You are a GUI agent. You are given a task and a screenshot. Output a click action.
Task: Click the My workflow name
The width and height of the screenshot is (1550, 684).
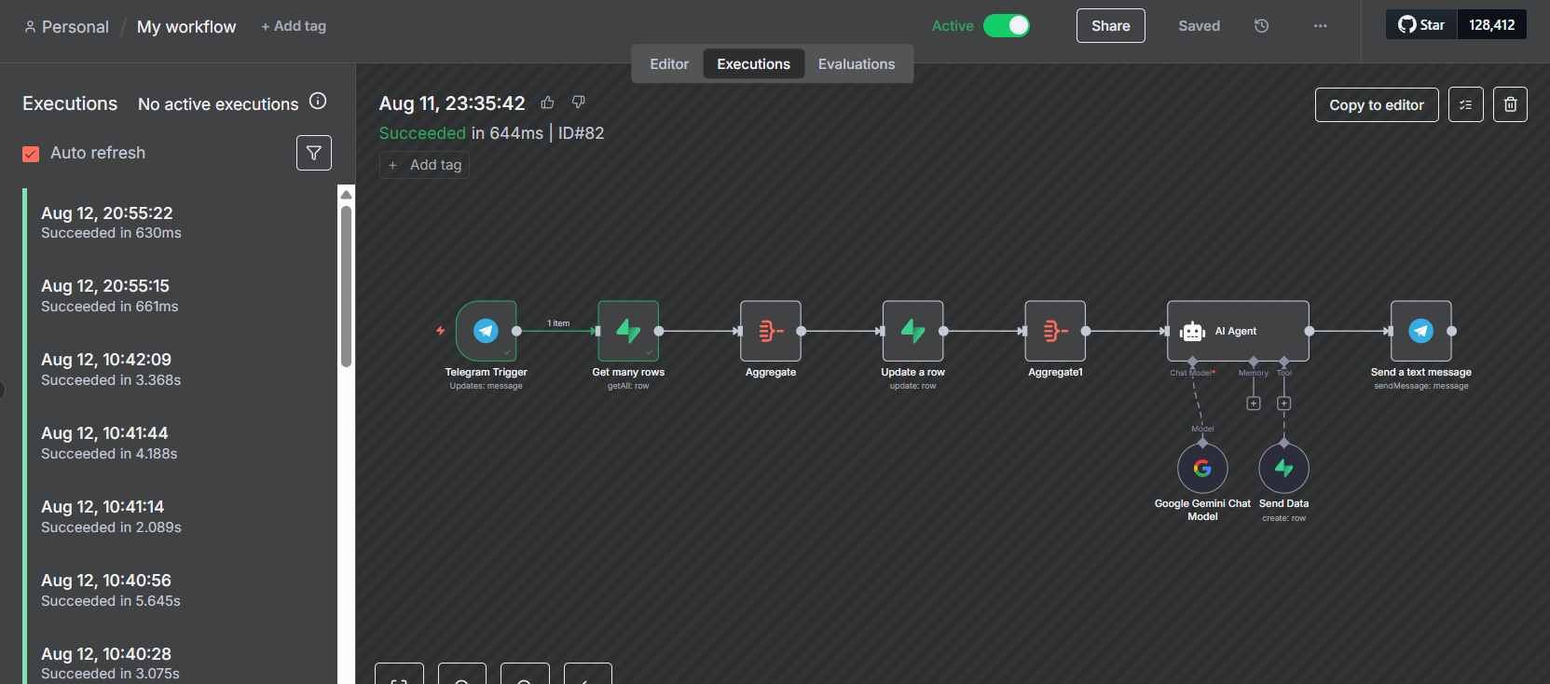(x=186, y=27)
